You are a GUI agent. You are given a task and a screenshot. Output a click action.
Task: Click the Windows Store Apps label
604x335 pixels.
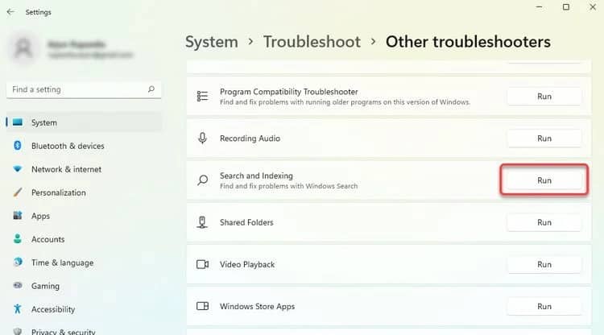coord(258,307)
